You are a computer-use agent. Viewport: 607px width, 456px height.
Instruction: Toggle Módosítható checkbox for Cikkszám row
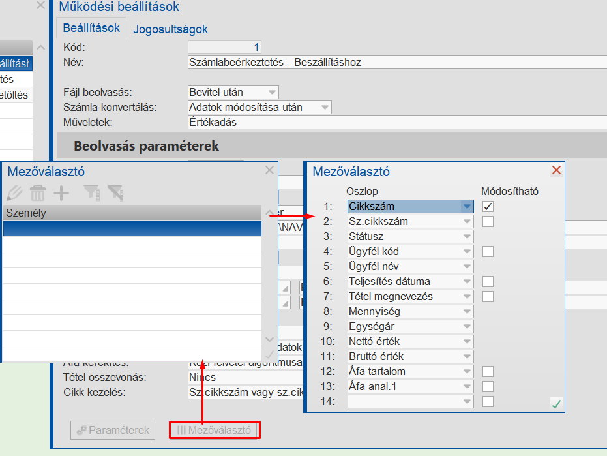488,207
